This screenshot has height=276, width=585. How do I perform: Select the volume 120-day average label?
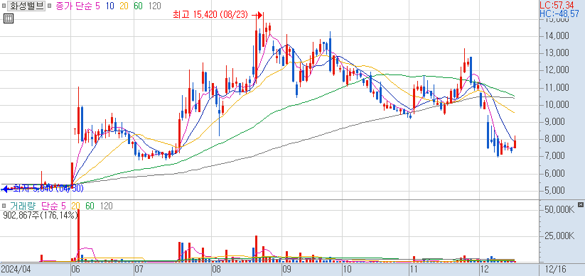point(106,206)
